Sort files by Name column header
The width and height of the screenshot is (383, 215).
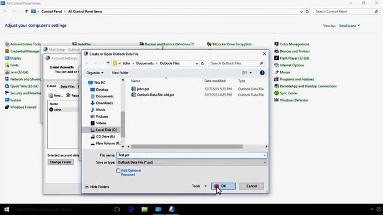pyautogui.click(x=136, y=81)
